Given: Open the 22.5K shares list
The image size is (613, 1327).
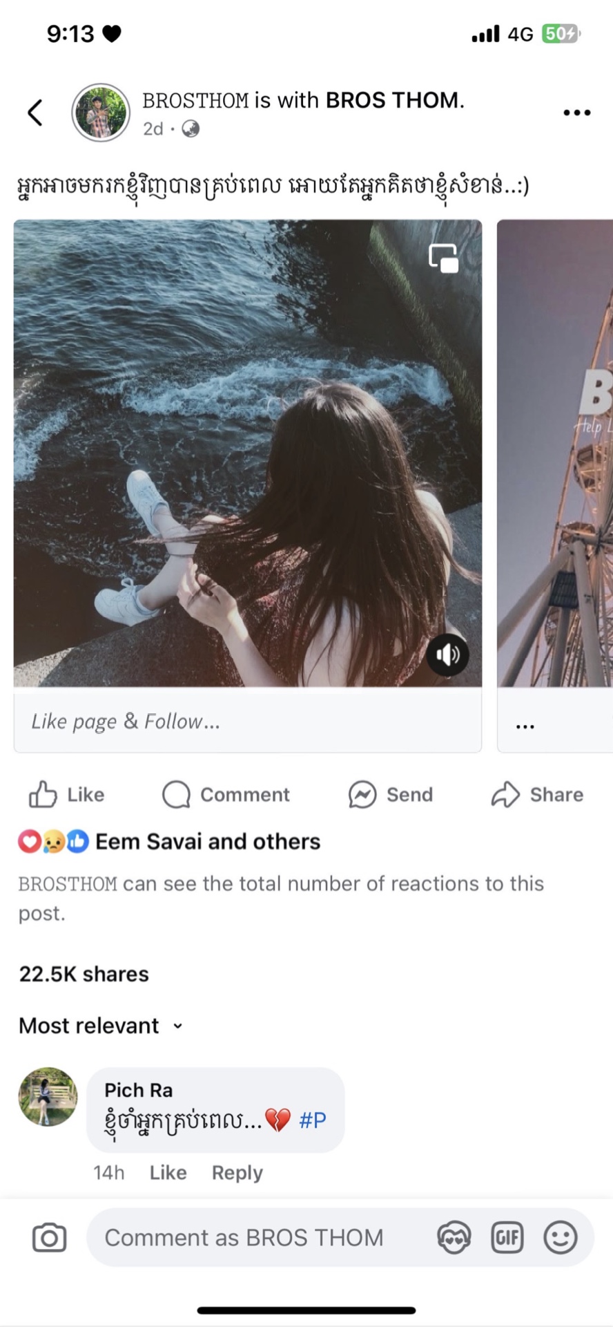Looking at the screenshot, I should click(84, 975).
